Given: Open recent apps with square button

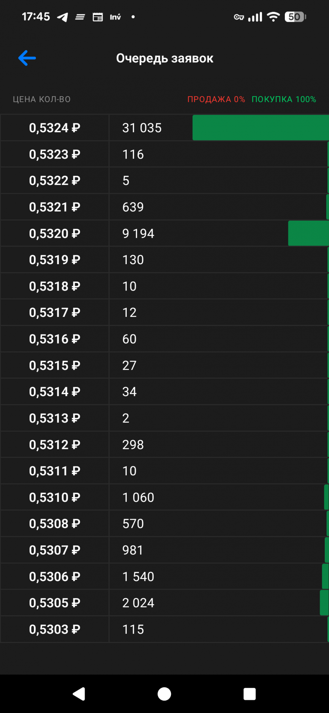Looking at the screenshot, I should 249,694.
